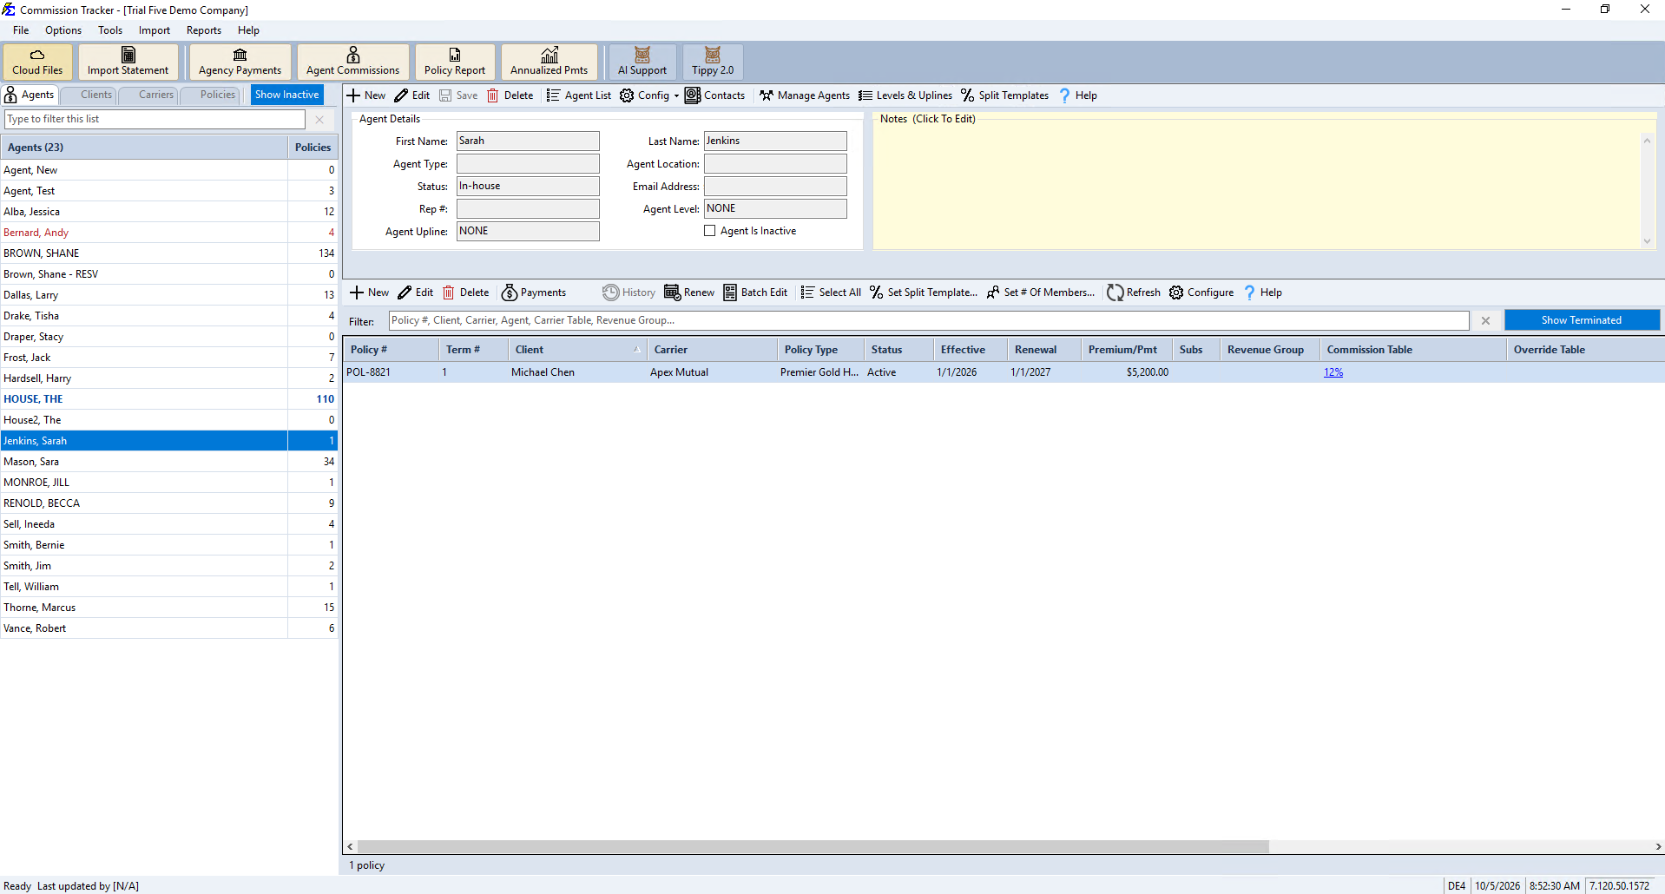Switch to the Carriers tab
Screen dimensions: 1665x894
point(149,95)
